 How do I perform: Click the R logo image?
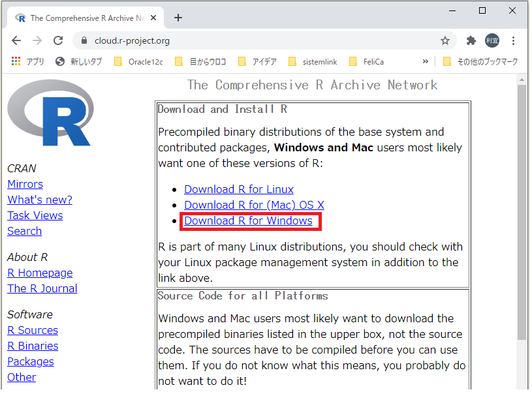[x=50, y=113]
